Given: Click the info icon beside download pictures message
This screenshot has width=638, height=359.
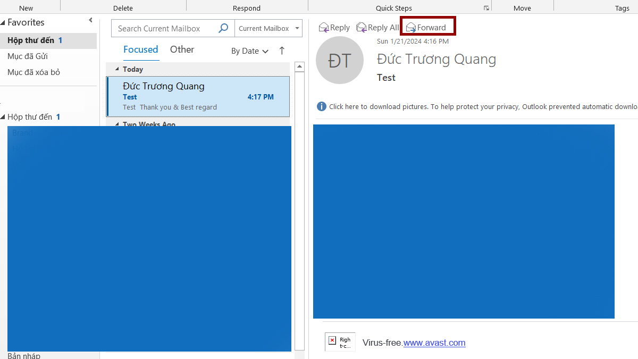Looking at the screenshot, I should coord(322,106).
